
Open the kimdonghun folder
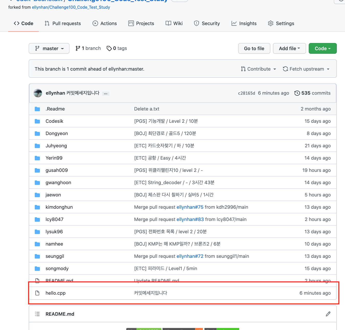pyautogui.click(x=59, y=207)
